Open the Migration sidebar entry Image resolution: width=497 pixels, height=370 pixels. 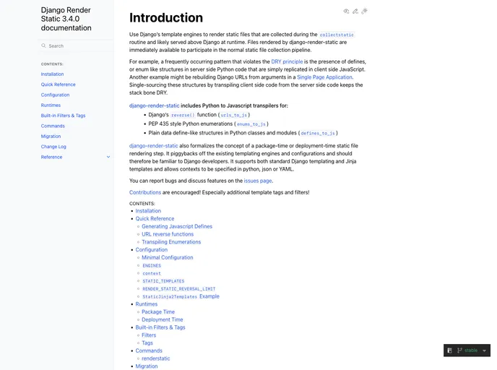51,136
